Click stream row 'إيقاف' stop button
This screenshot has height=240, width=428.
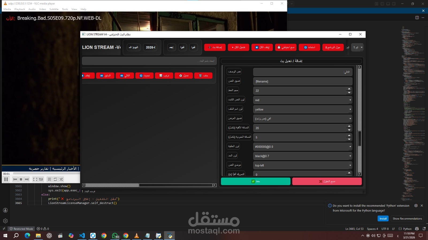point(88,76)
